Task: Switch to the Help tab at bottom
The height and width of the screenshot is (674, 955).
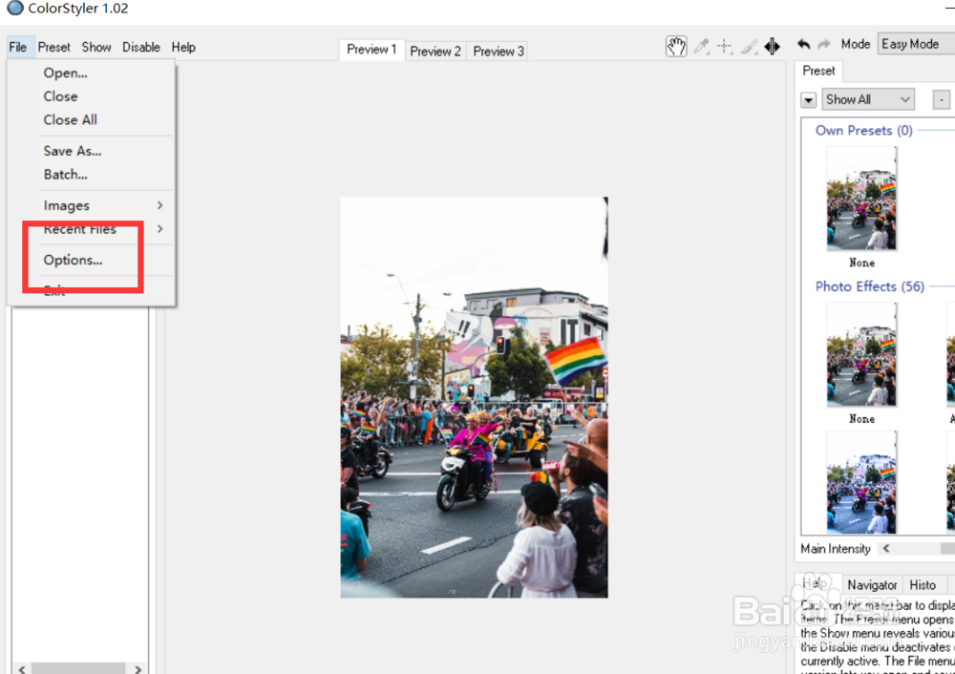Action: (x=816, y=583)
